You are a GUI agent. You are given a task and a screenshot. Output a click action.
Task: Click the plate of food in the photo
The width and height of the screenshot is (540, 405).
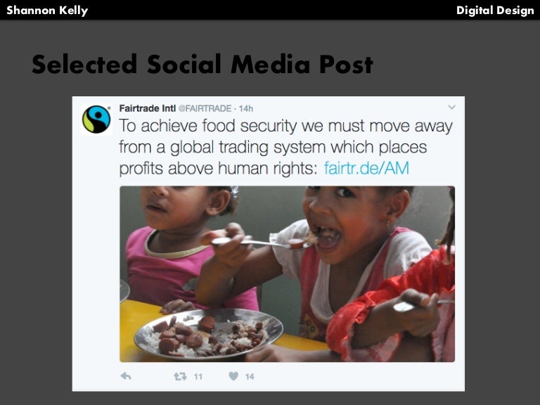click(209, 333)
